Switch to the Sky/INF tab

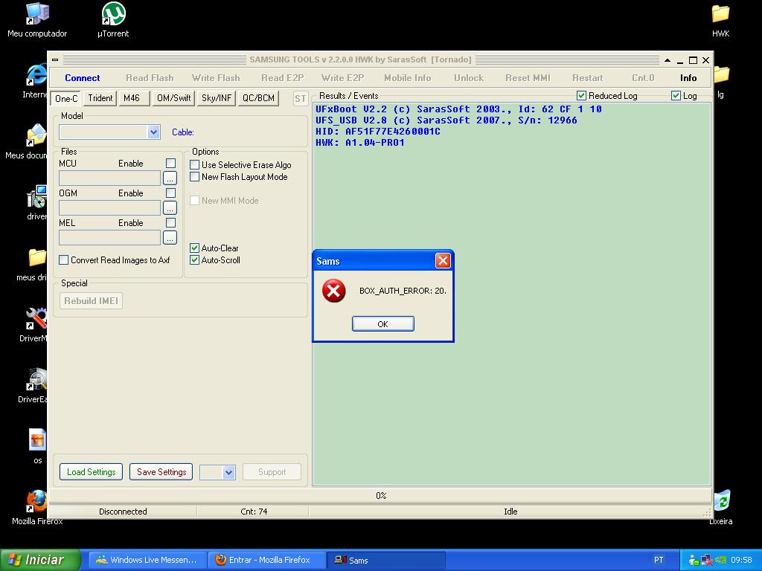[217, 98]
